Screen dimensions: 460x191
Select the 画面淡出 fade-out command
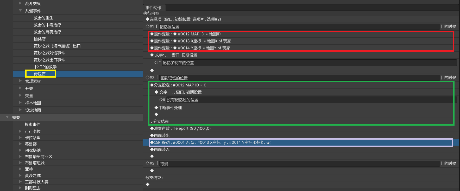[162, 135]
